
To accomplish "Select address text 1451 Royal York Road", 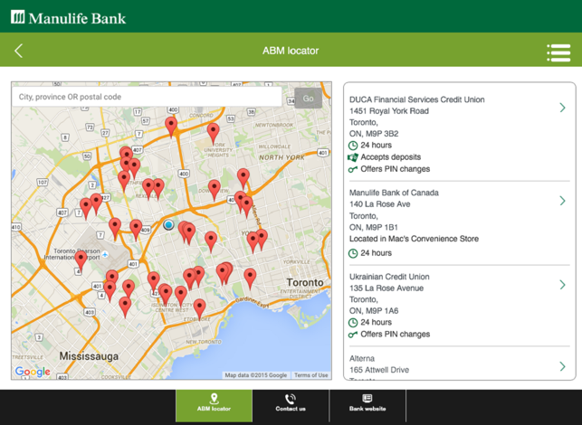I will click(x=389, y=111).
